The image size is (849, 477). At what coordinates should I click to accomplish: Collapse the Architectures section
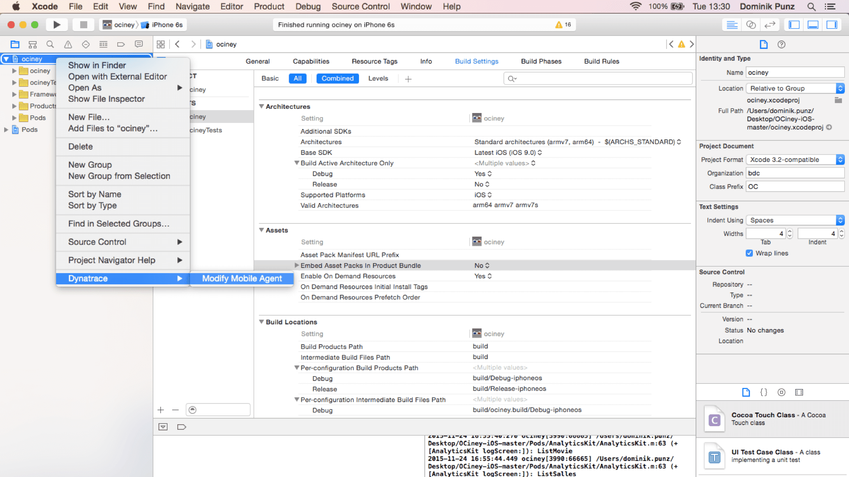(x=261, y=106)
